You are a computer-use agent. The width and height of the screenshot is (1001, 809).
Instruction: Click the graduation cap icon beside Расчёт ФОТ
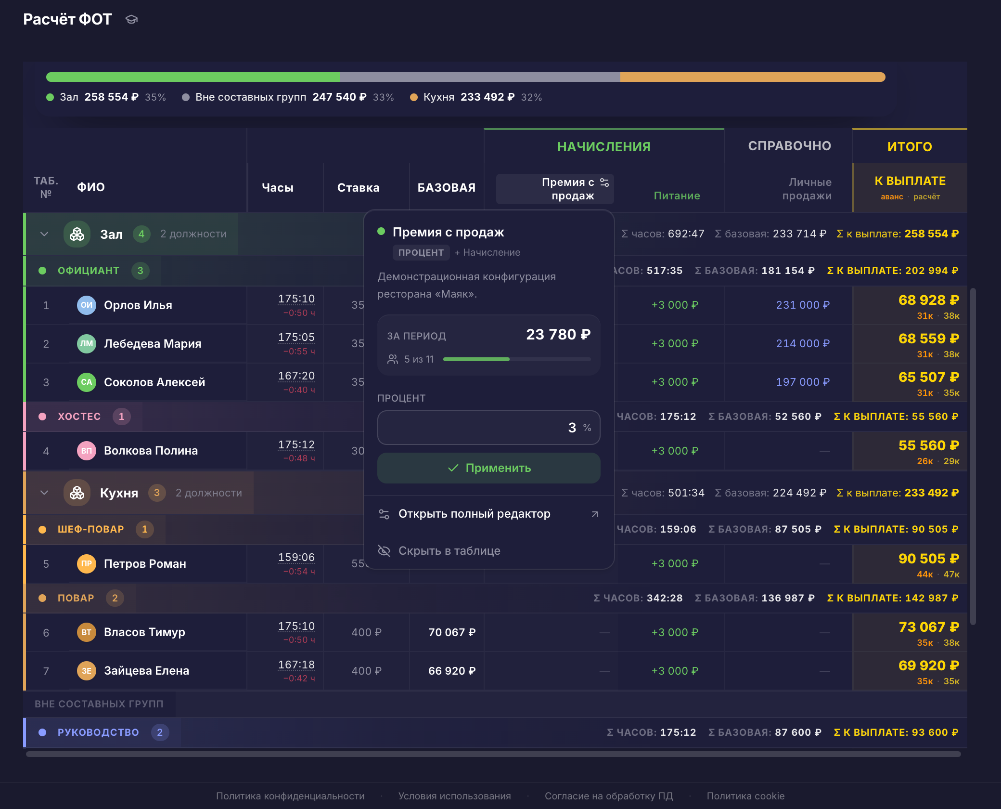coord(131,19)
